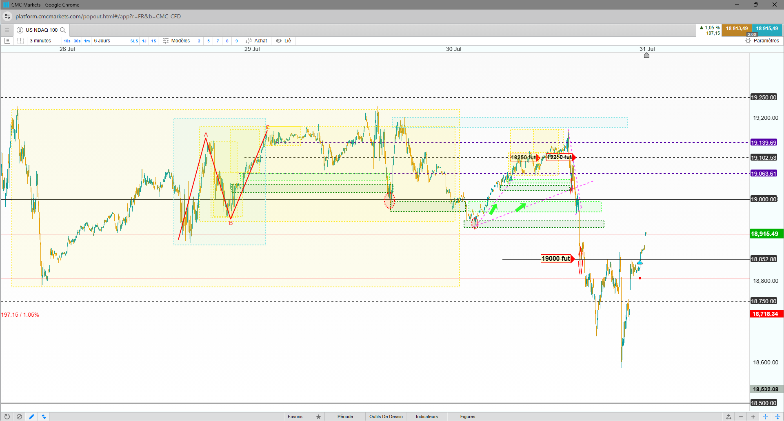
Task: Click the 18 915,49 buy price button
Action: click(767, 29)
